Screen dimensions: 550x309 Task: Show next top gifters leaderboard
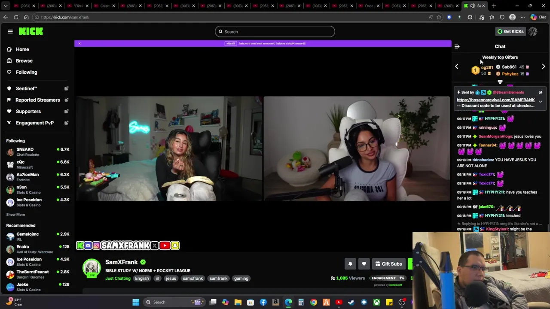[544, 67]
